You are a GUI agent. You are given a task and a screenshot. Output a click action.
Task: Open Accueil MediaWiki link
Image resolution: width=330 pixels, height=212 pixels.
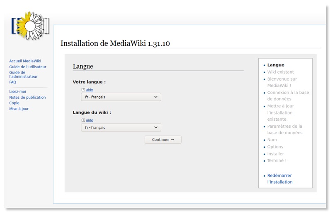tap(25, 61)
